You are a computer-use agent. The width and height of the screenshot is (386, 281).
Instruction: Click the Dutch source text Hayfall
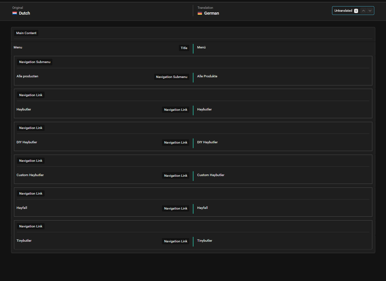point(22,208)
